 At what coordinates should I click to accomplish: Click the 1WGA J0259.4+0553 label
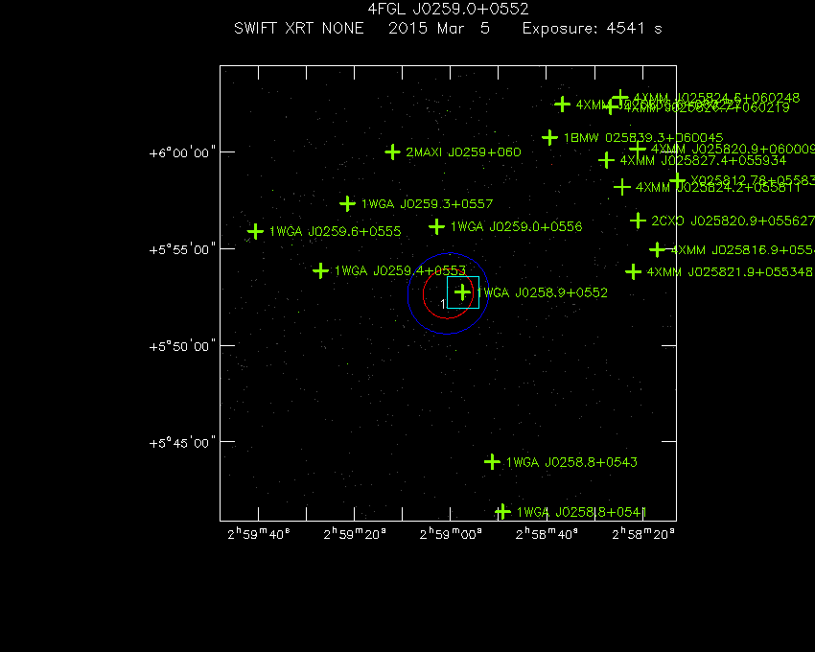pyautogui.click(x=400, y=271)
